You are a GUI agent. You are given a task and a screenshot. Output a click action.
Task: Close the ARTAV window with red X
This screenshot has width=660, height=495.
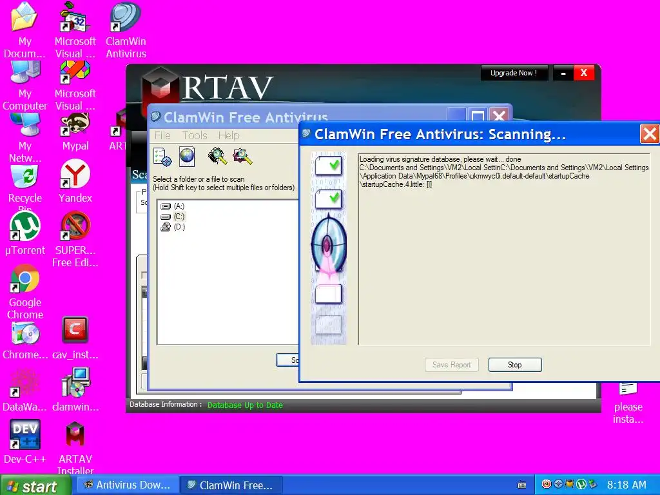coord(584,73)
